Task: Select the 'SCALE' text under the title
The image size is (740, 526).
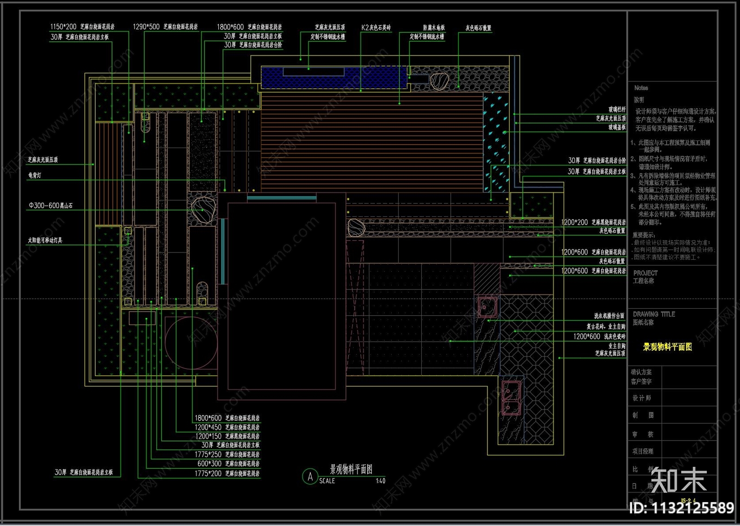Action: (327, 481)
